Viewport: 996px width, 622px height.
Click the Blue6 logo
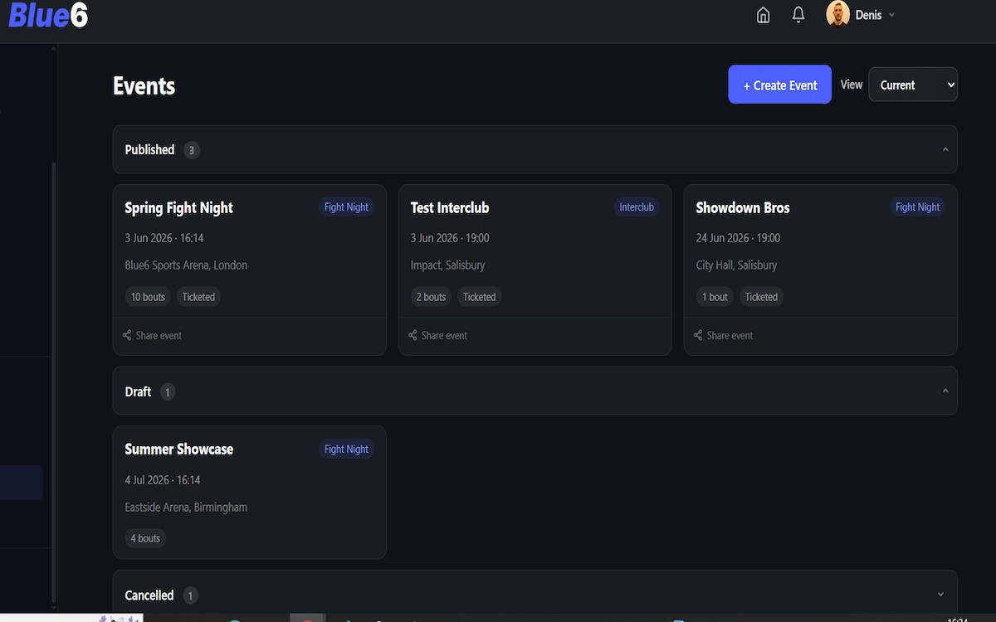coord(48,15)
